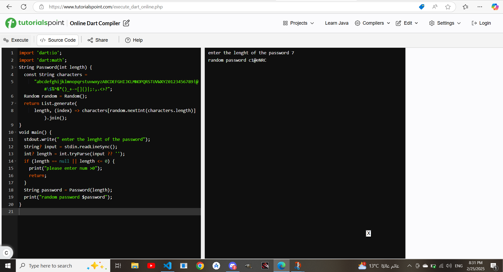The image size is (503, 272).
Task: Click the shopping tag icon in address bar
Action: pyautogui.click(x=422, y=7)
